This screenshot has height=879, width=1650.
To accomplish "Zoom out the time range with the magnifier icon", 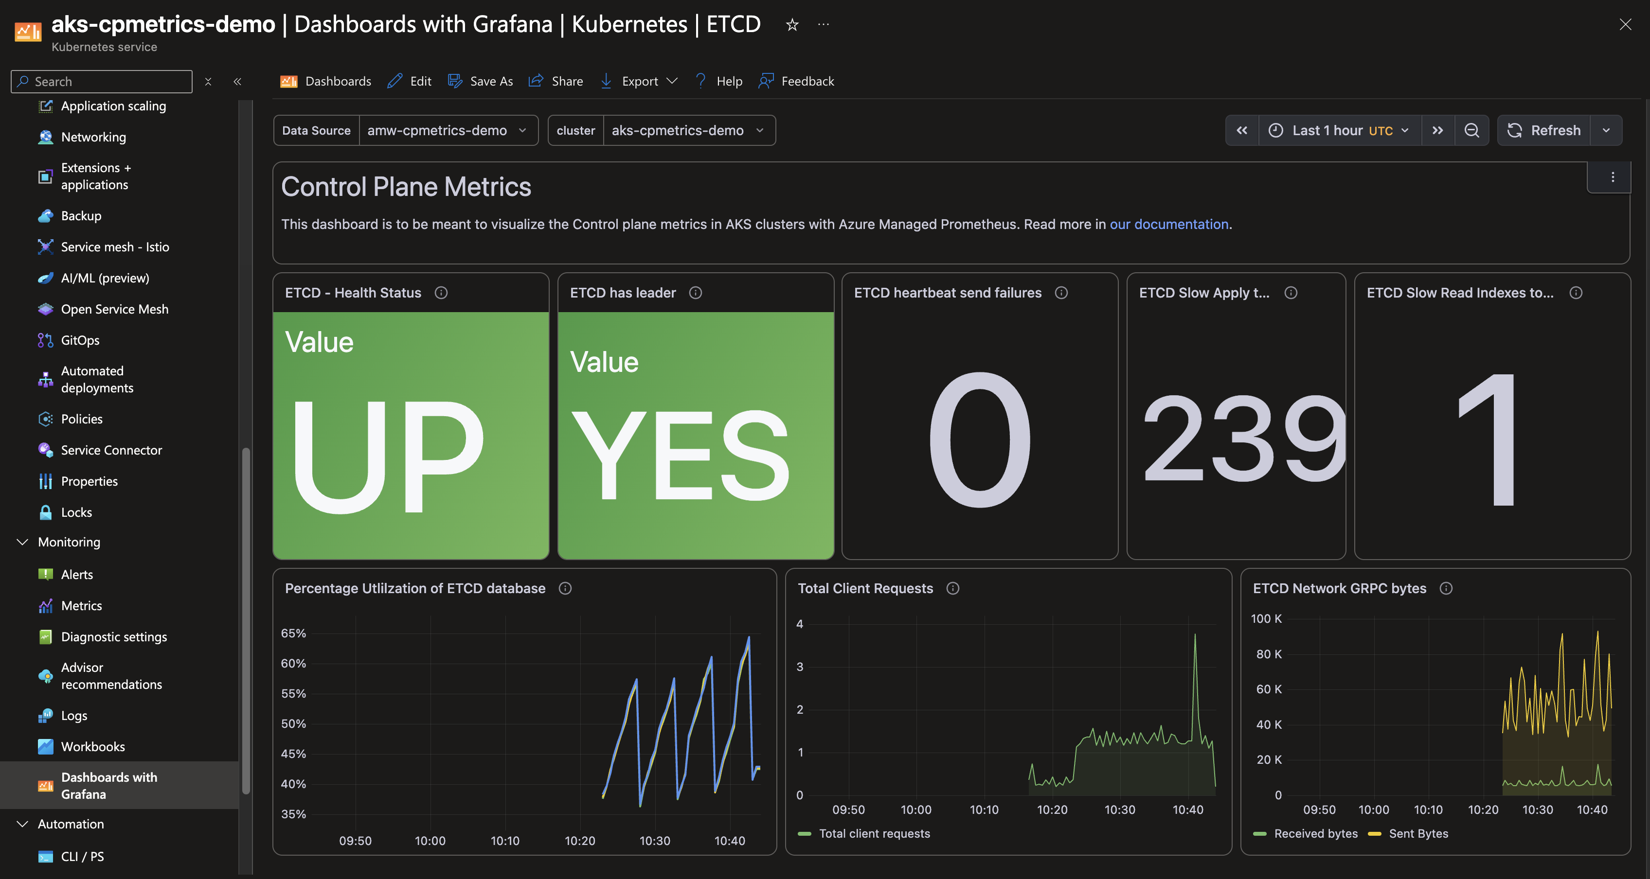I will pos(1471,131).
